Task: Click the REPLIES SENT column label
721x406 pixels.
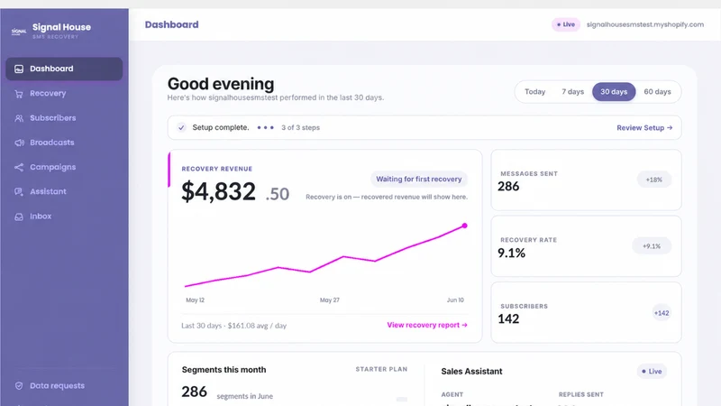Action: 581,394
